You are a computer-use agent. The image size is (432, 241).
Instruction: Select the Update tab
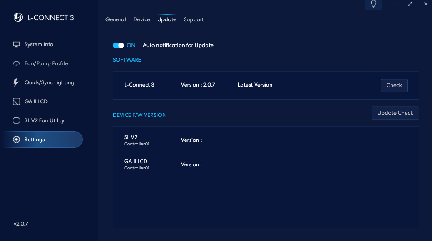coord(167,19)
